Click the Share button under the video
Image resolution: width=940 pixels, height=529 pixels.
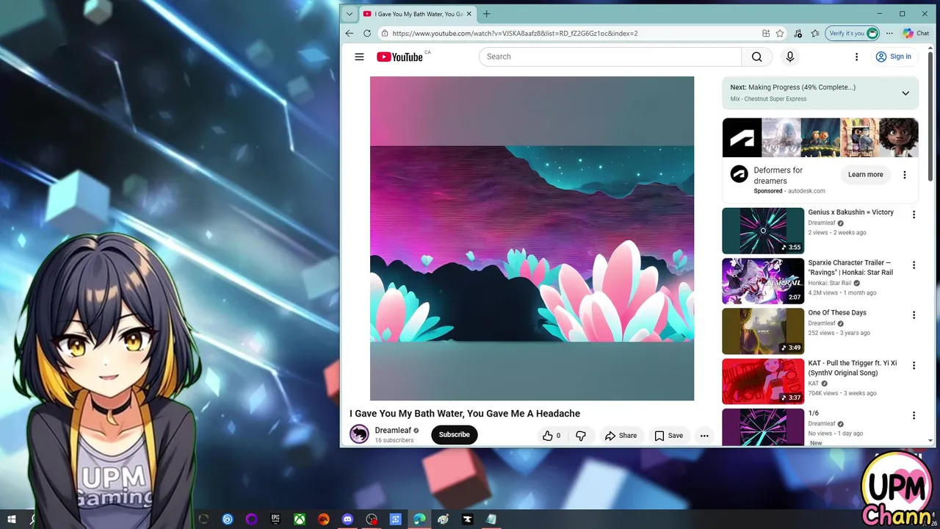(621, 436)
